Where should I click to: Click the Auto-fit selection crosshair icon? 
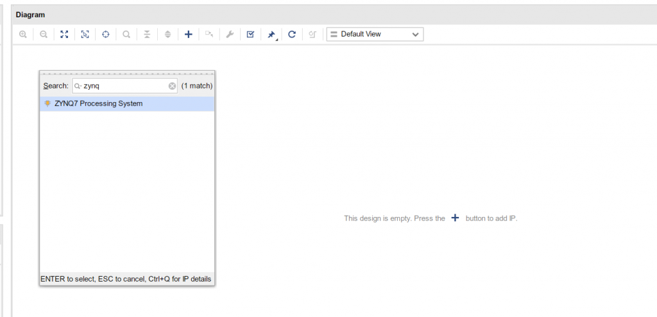tap(106, 34)
